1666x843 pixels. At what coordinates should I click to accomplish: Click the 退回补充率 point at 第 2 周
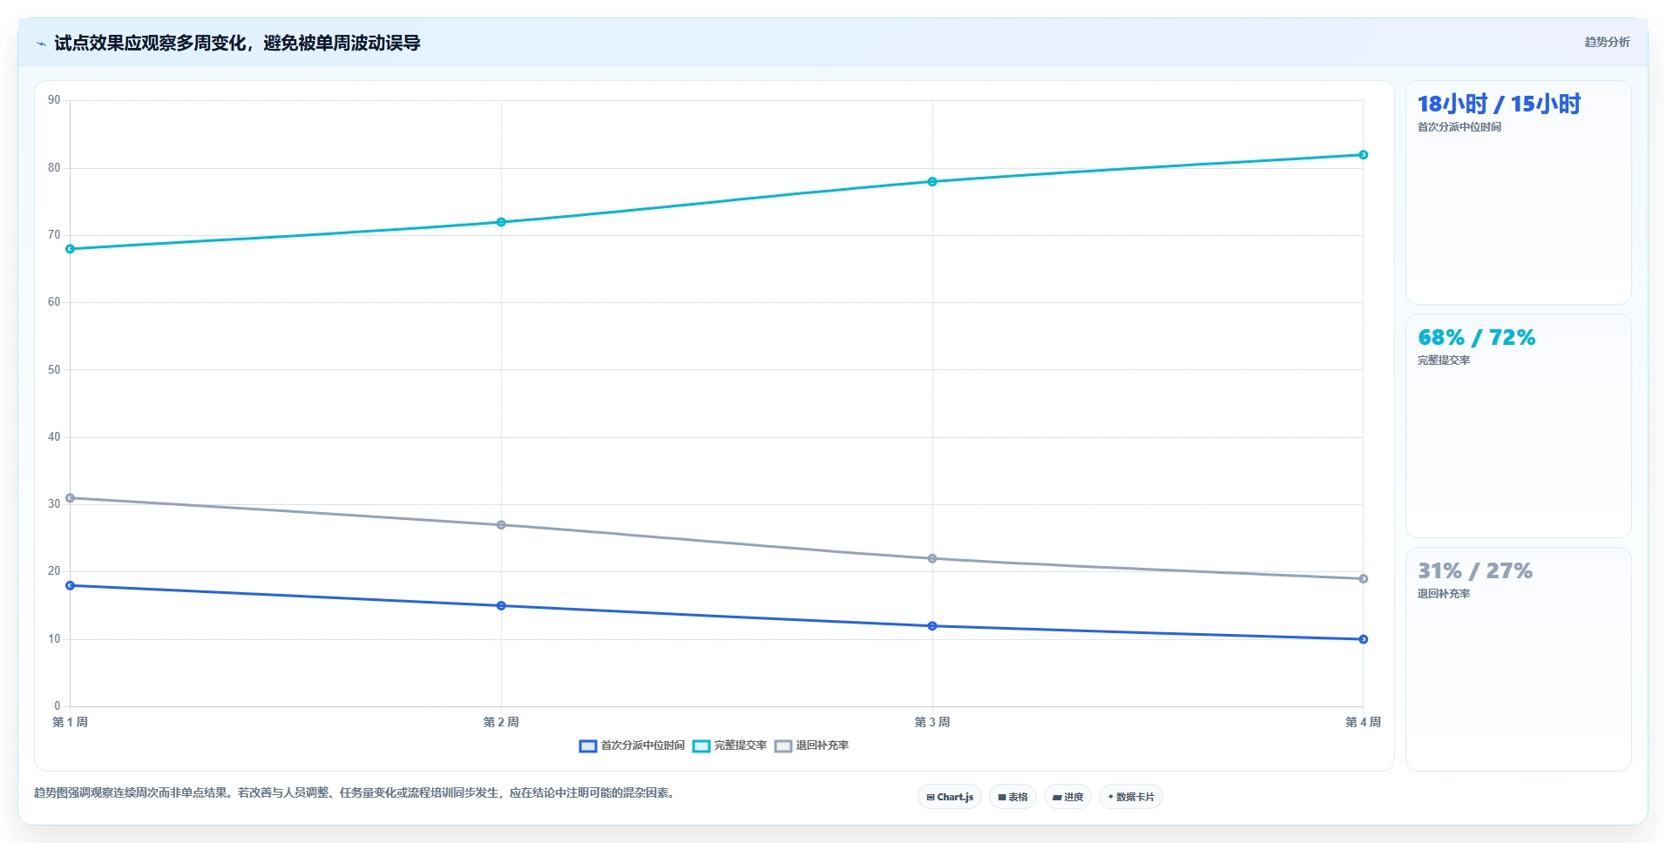point(501,525)
